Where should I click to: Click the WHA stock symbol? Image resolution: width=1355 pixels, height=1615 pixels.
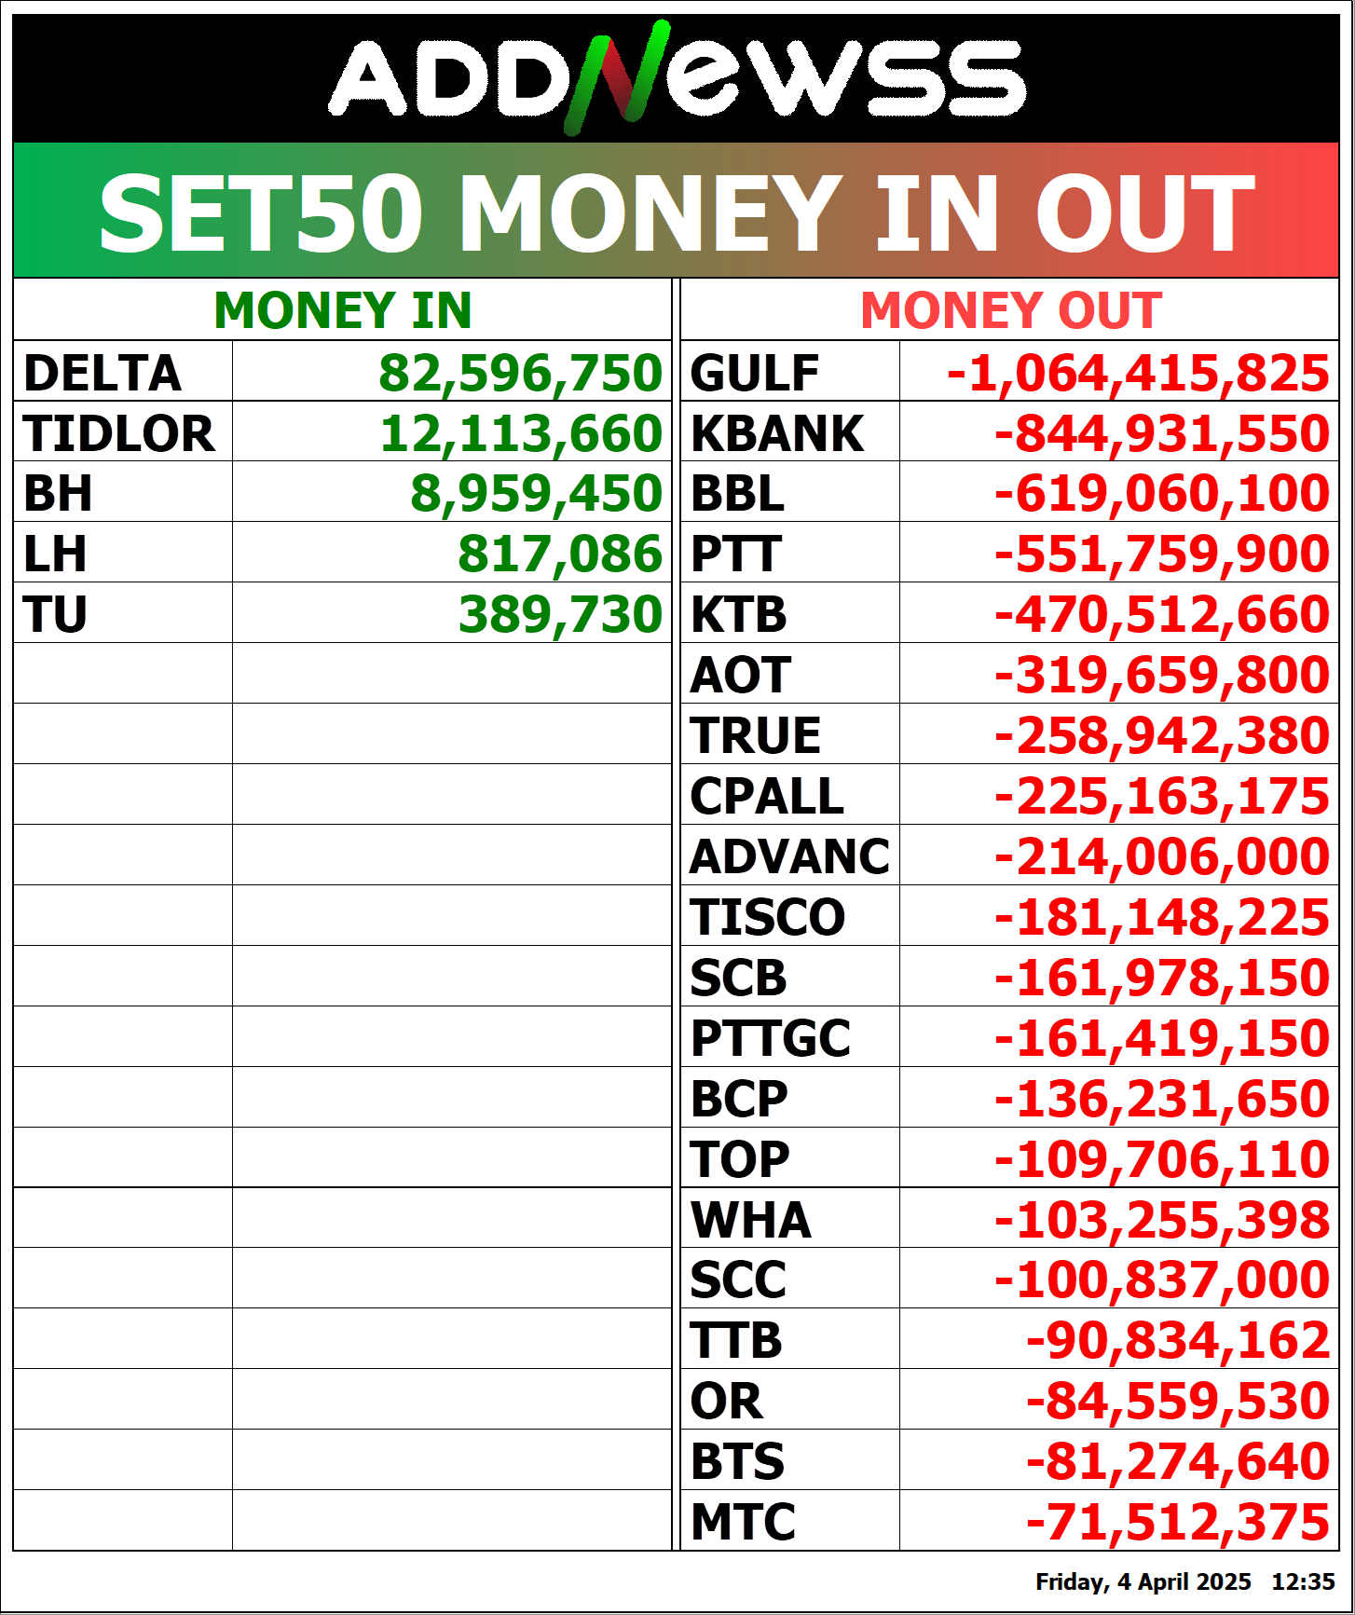pyautogui.click(x=751, y=1219)
